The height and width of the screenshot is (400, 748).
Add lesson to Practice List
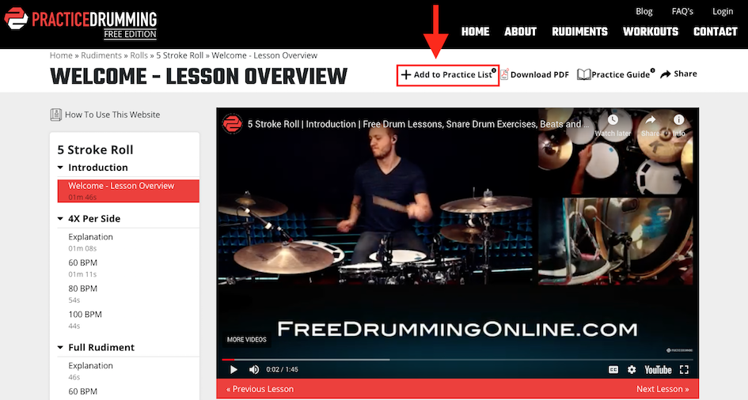click(x=447, y=75)
